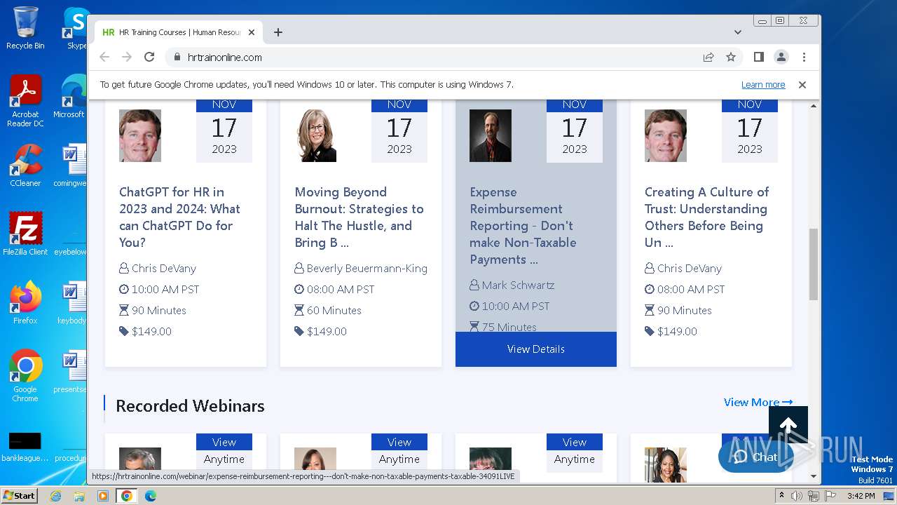The width and height of the screenshot is (897, 505).
Task: Open the Chrome three-dot menu
Action: [x=804, y=57]
